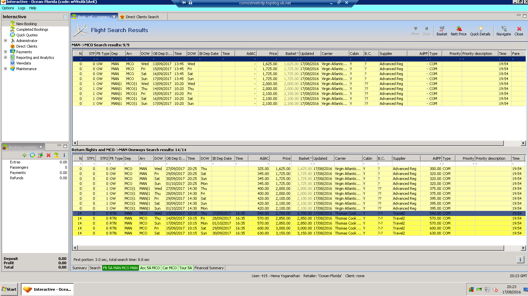Click the green plus icon in Booking contents

[25, 155]
